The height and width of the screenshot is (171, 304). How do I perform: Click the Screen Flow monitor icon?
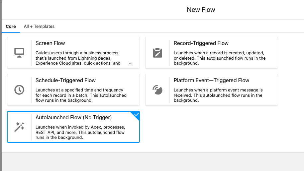click(x=19, y=53)
